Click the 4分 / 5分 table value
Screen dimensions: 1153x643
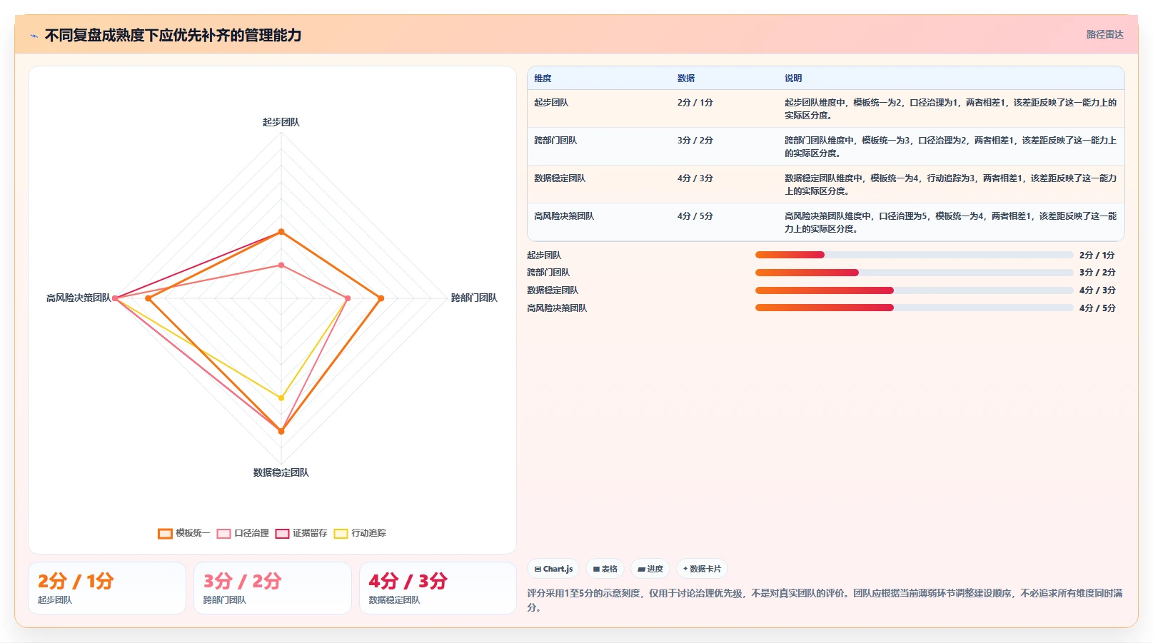[695, 216]
